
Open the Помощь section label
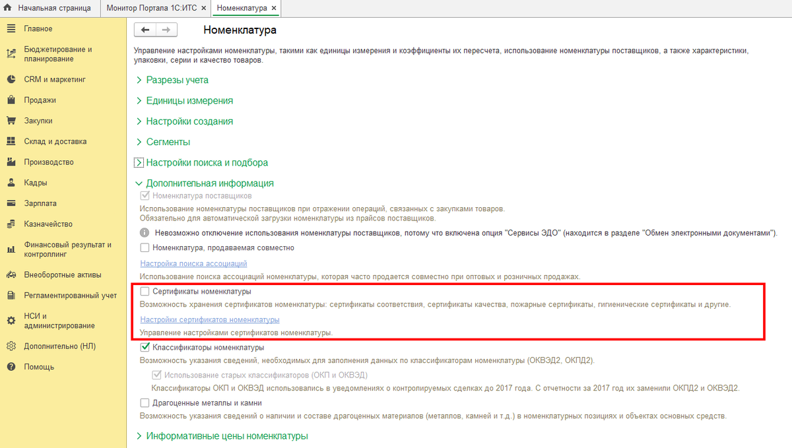click(39, 366)
